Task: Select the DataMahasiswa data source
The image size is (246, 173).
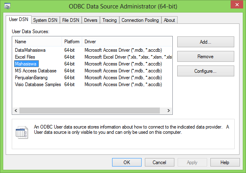Action: coord(30,50)
